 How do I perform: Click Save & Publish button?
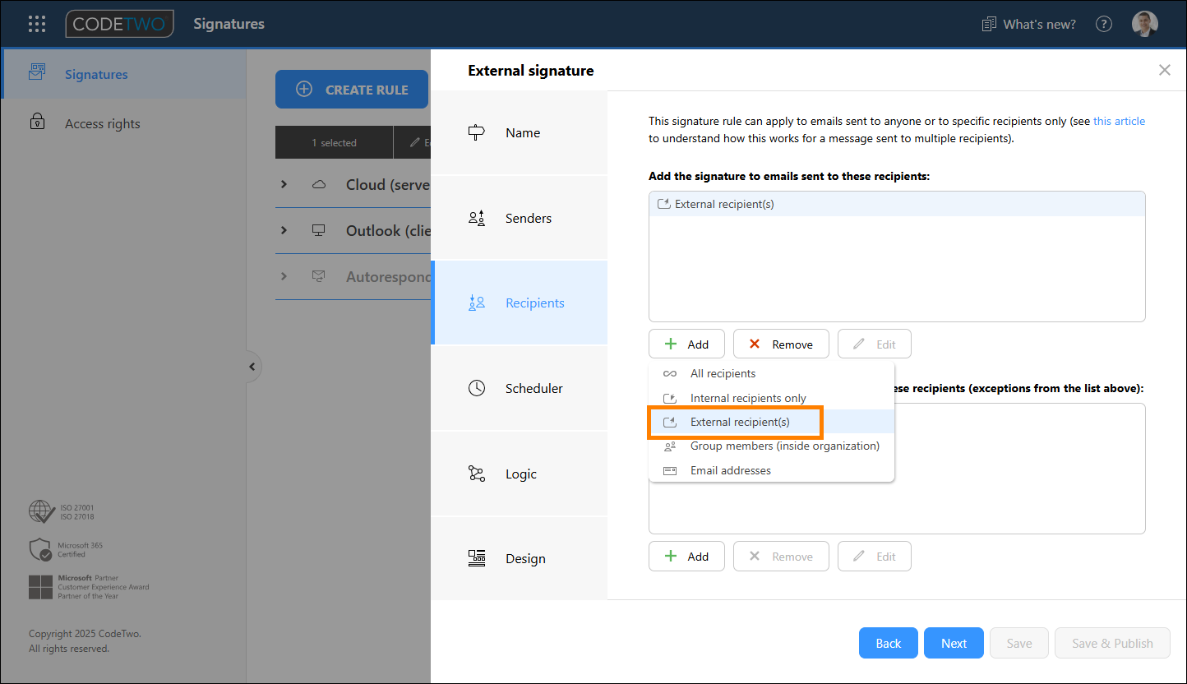1112,643
